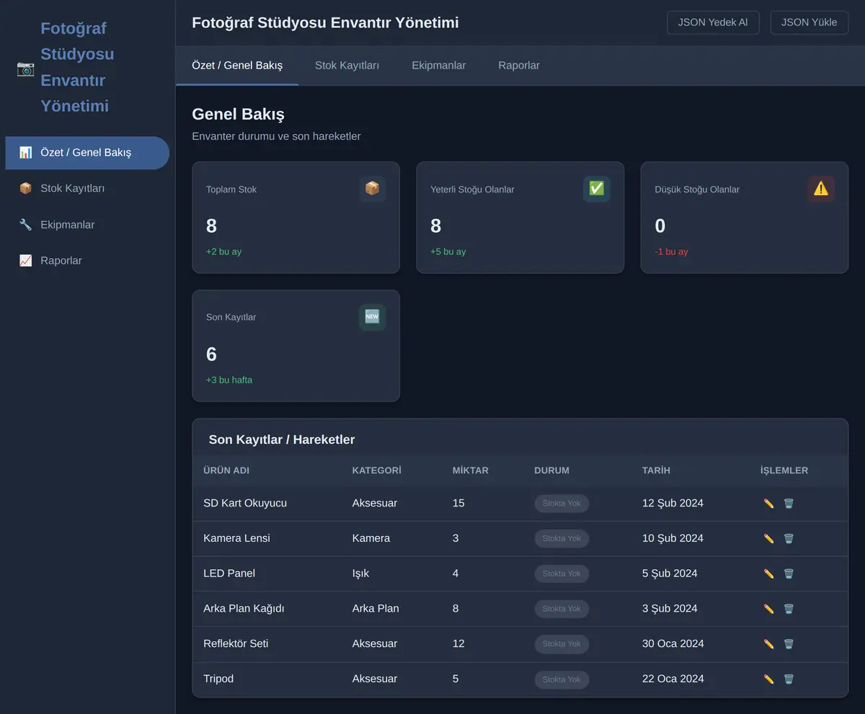Delete Arka Plan Kağıdı record

(x=789, y=609)
